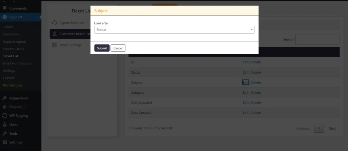Open the Support menu item
348x151 pixels.
tap(16, 17)
